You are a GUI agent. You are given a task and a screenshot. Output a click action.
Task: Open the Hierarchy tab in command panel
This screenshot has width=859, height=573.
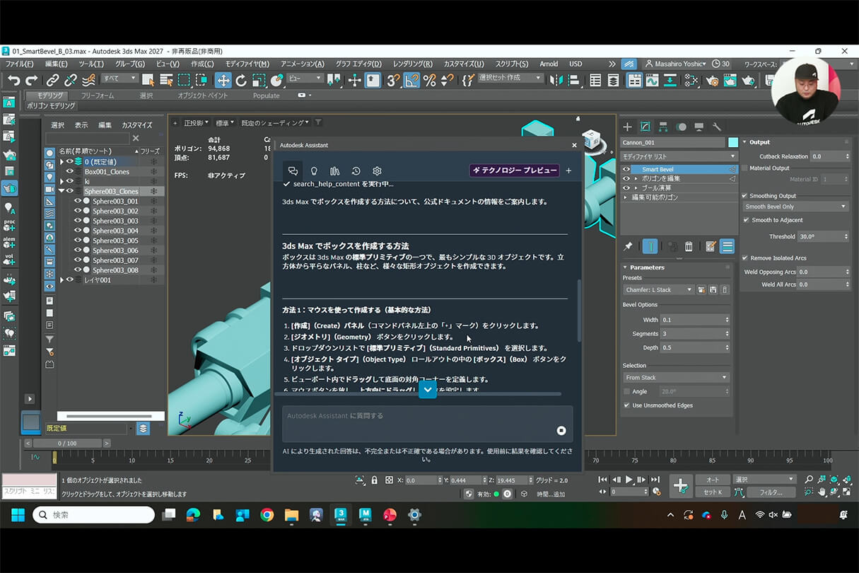pyautogui.click(x=663, y=127)
